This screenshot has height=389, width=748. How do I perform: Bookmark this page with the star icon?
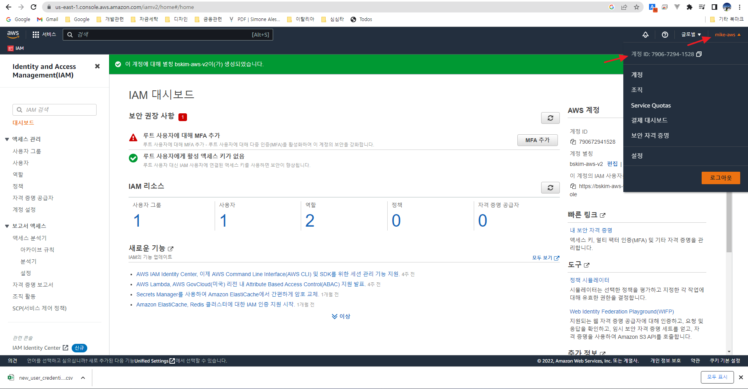(x=637, y=7)
